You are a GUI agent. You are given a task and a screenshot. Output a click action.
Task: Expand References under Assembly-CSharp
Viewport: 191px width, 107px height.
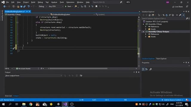146,26
